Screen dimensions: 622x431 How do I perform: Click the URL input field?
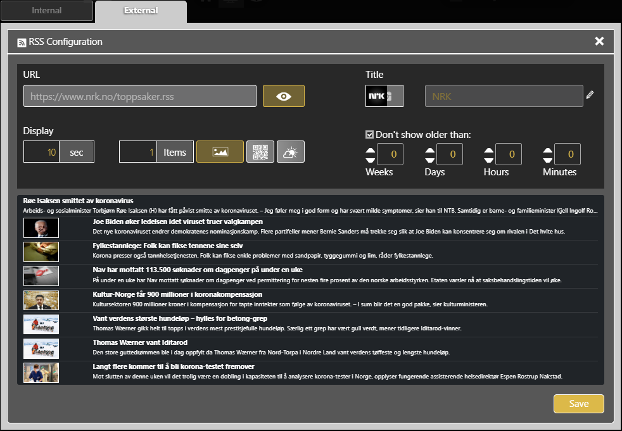[140, 96]
